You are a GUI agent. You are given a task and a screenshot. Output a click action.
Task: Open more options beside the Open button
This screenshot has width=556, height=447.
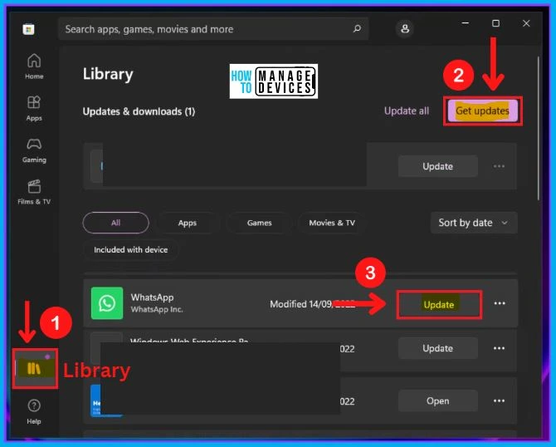tap(499, 400)
